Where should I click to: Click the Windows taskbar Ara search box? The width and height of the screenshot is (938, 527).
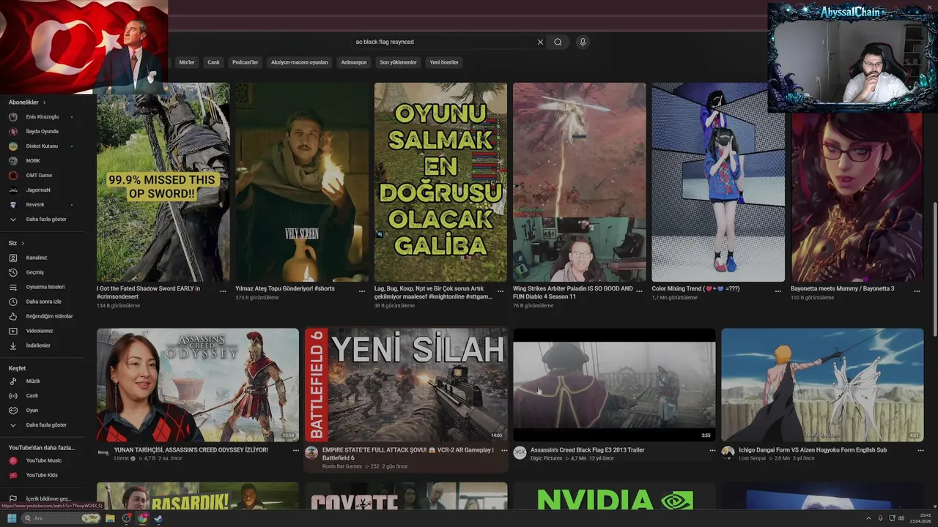pos(61,518)
